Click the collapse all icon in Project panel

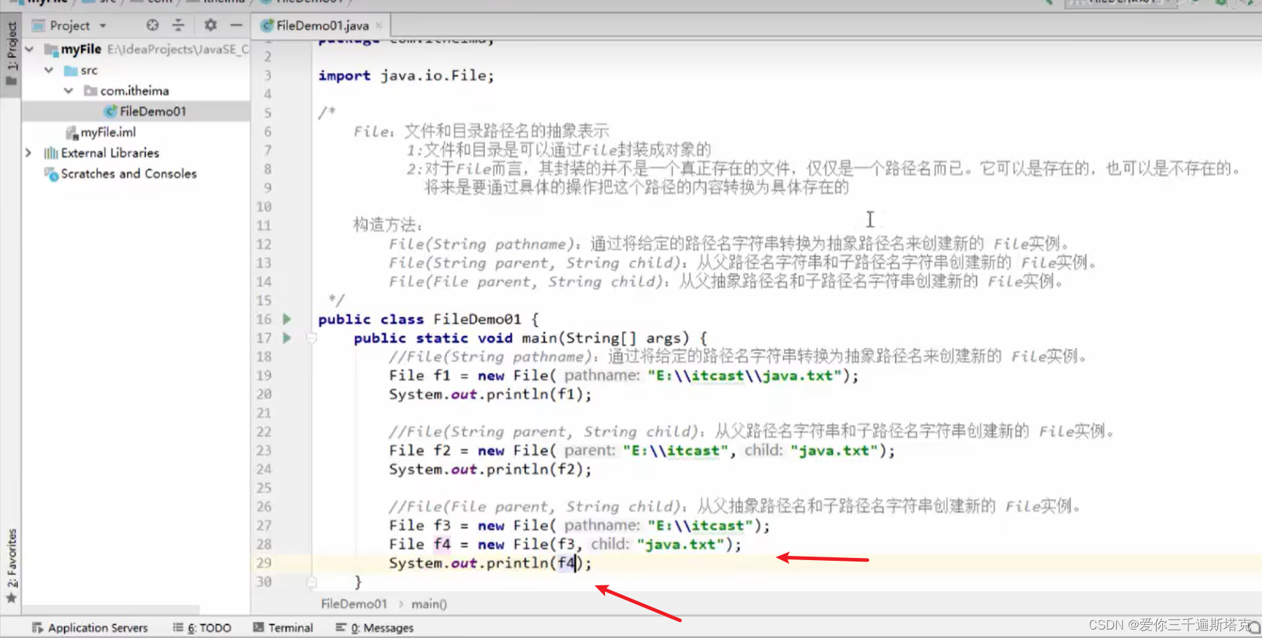click(x=178, y=25)
